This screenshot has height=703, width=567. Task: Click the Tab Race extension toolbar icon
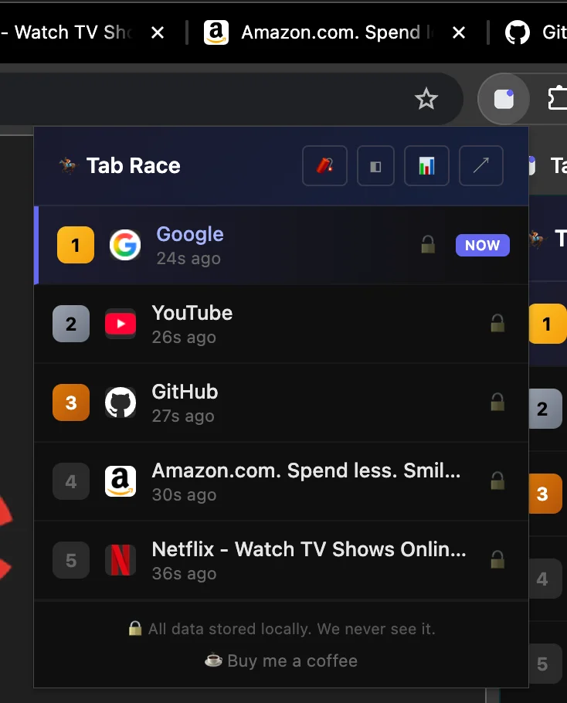[504, 99]
